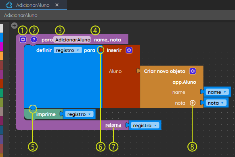Open registro dropdown in definir block
This screenshot has height=157, width=235.
(68, 50)
